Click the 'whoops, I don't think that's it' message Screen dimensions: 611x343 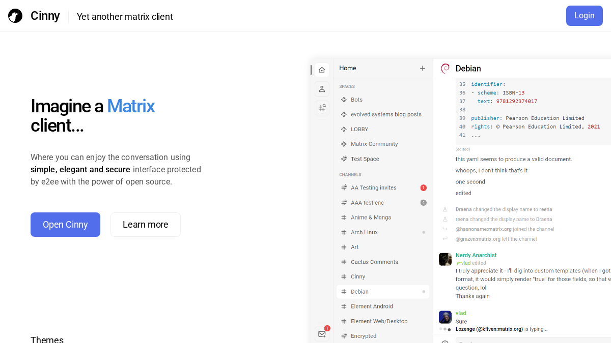coord(491,170)
